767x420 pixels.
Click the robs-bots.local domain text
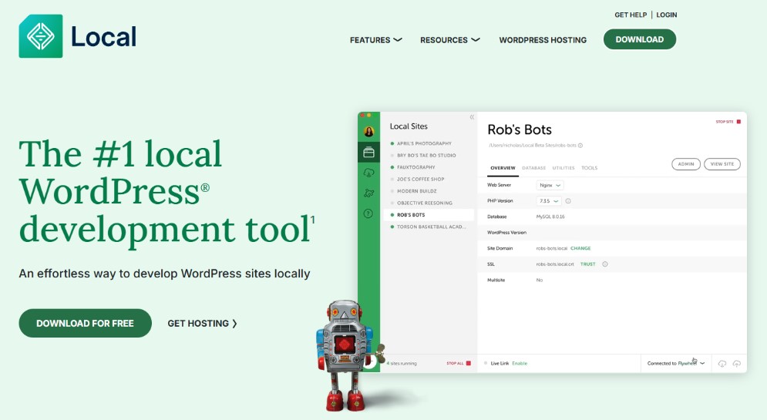point(552,248)
